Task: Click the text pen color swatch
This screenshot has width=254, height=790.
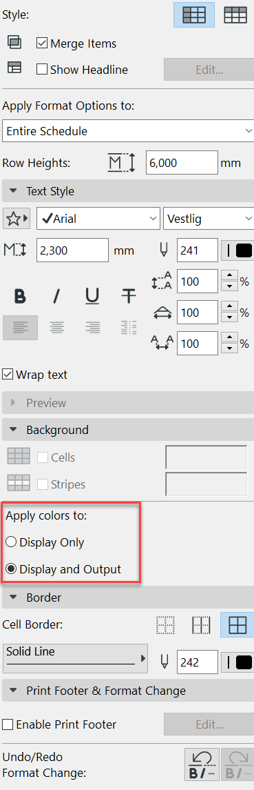Action: (237, 251)
